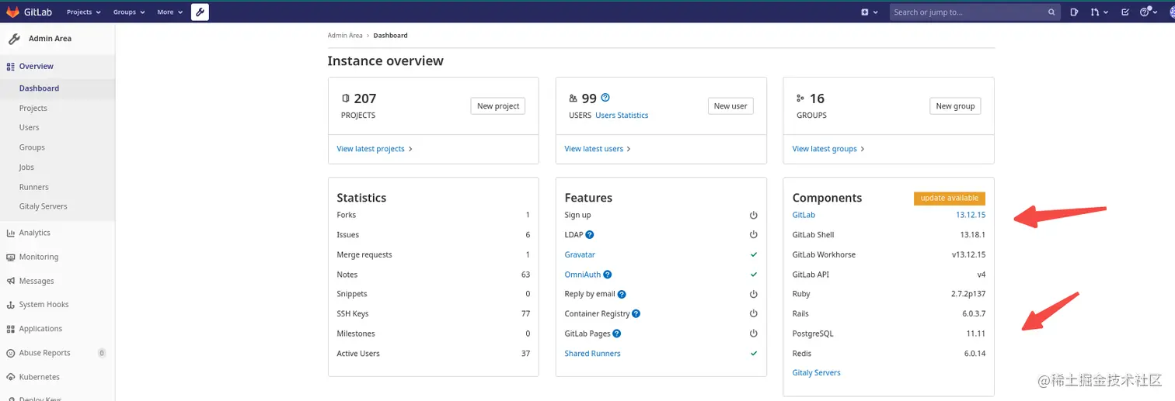Viewport: 1175px width, 401px height.
Task: Open the Users Statistics link
Action: [622, 116]
